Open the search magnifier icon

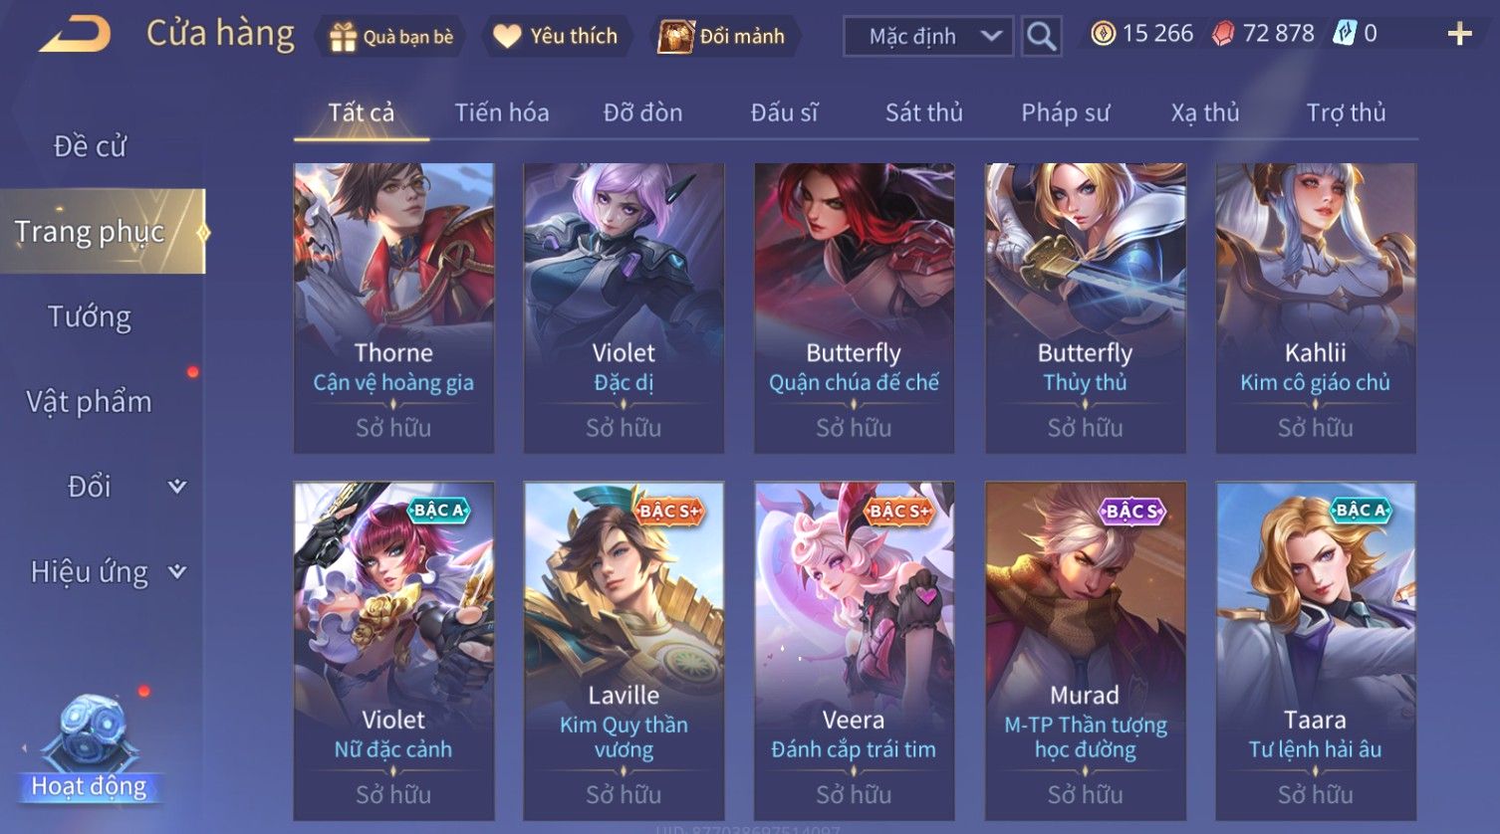(x=1041, y=37)
